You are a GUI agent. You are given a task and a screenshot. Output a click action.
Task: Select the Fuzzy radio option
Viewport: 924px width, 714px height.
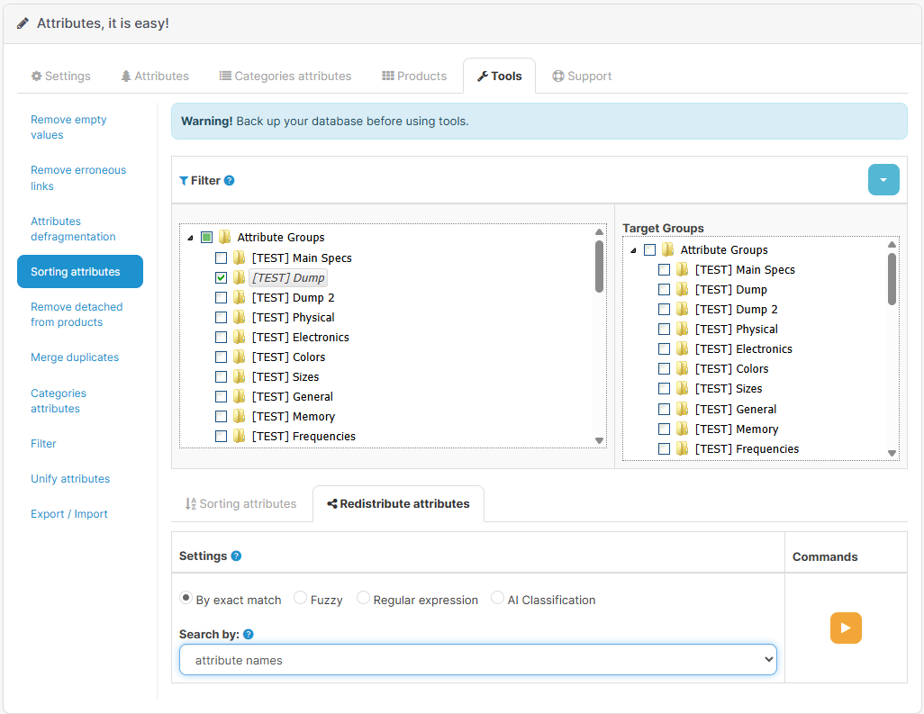(x=301, y=599)
